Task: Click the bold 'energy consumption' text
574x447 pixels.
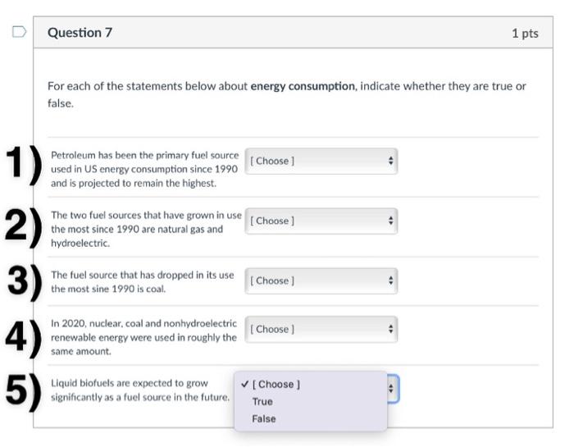Action: coord(303,86)
